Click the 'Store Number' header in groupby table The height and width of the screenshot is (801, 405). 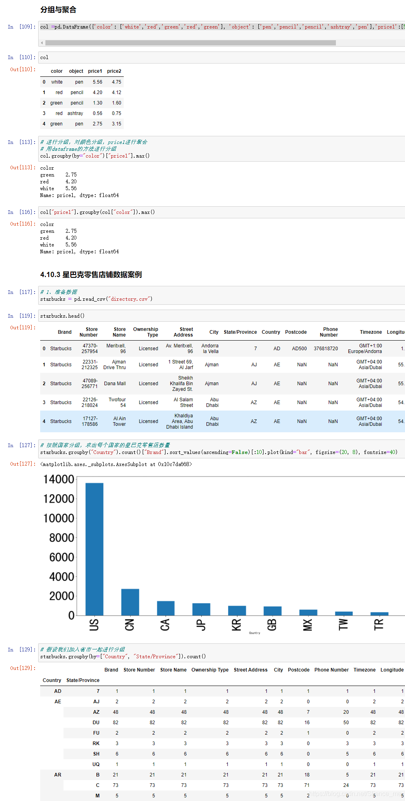point(139,670)
